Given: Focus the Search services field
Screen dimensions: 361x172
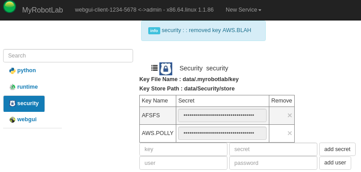Looking at the screenshot, I should click(68, 56).
